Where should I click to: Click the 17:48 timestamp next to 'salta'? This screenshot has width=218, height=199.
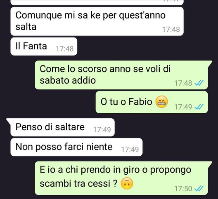coord(171,29)
